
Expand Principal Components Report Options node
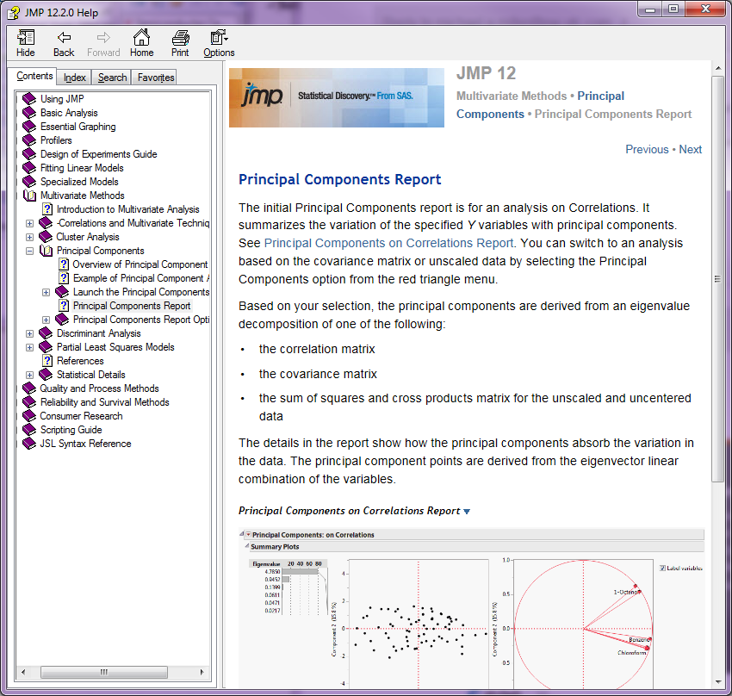coord(46,320)
